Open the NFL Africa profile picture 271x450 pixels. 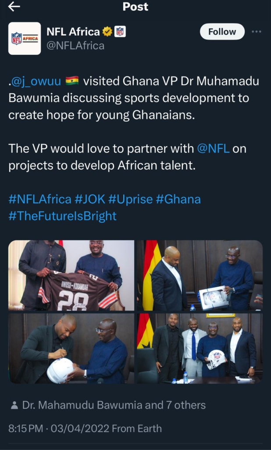[25, 39]
